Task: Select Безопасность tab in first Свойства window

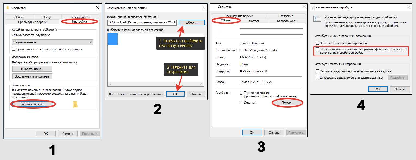Action: (80, 17)
